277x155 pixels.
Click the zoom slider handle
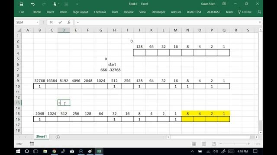[235, 144]
